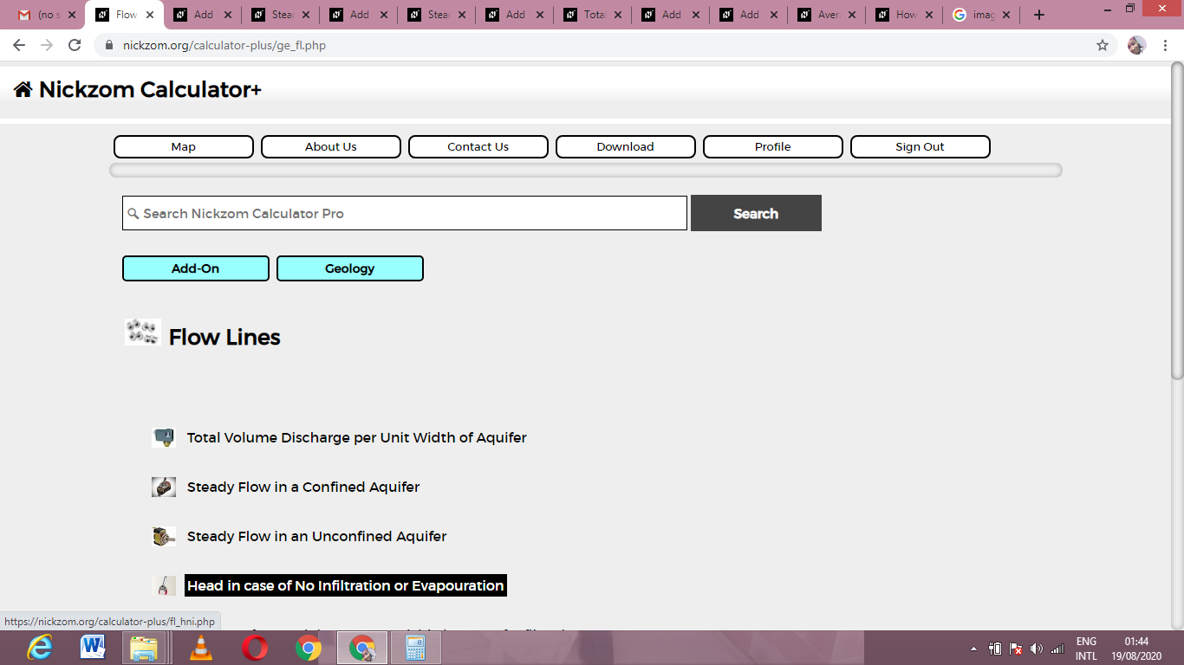The height and width of the screenshot is (665, 1184).
Task: Open the Profile page
Action: click(773, 147)
